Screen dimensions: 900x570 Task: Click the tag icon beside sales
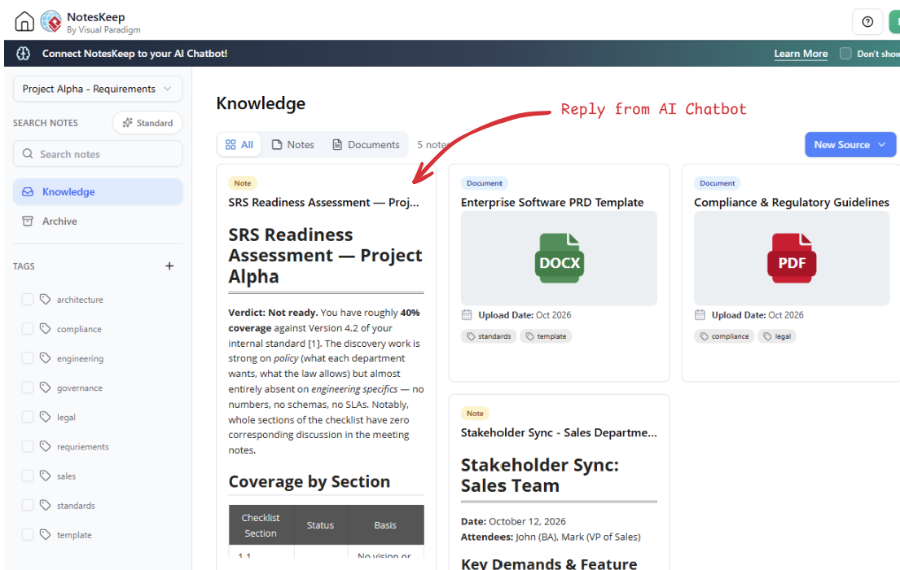(x=46, y=476)
